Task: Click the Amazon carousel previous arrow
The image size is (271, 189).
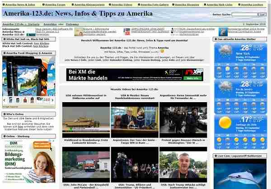Action: (x=5, y=100)
